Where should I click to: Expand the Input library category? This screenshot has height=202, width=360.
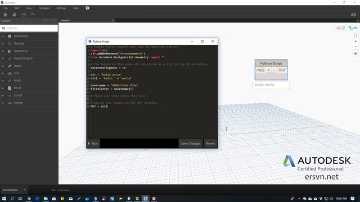click(x=29, y=66)
